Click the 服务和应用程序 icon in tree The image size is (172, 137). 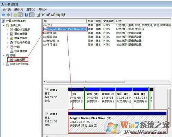(x=8, y=64)
